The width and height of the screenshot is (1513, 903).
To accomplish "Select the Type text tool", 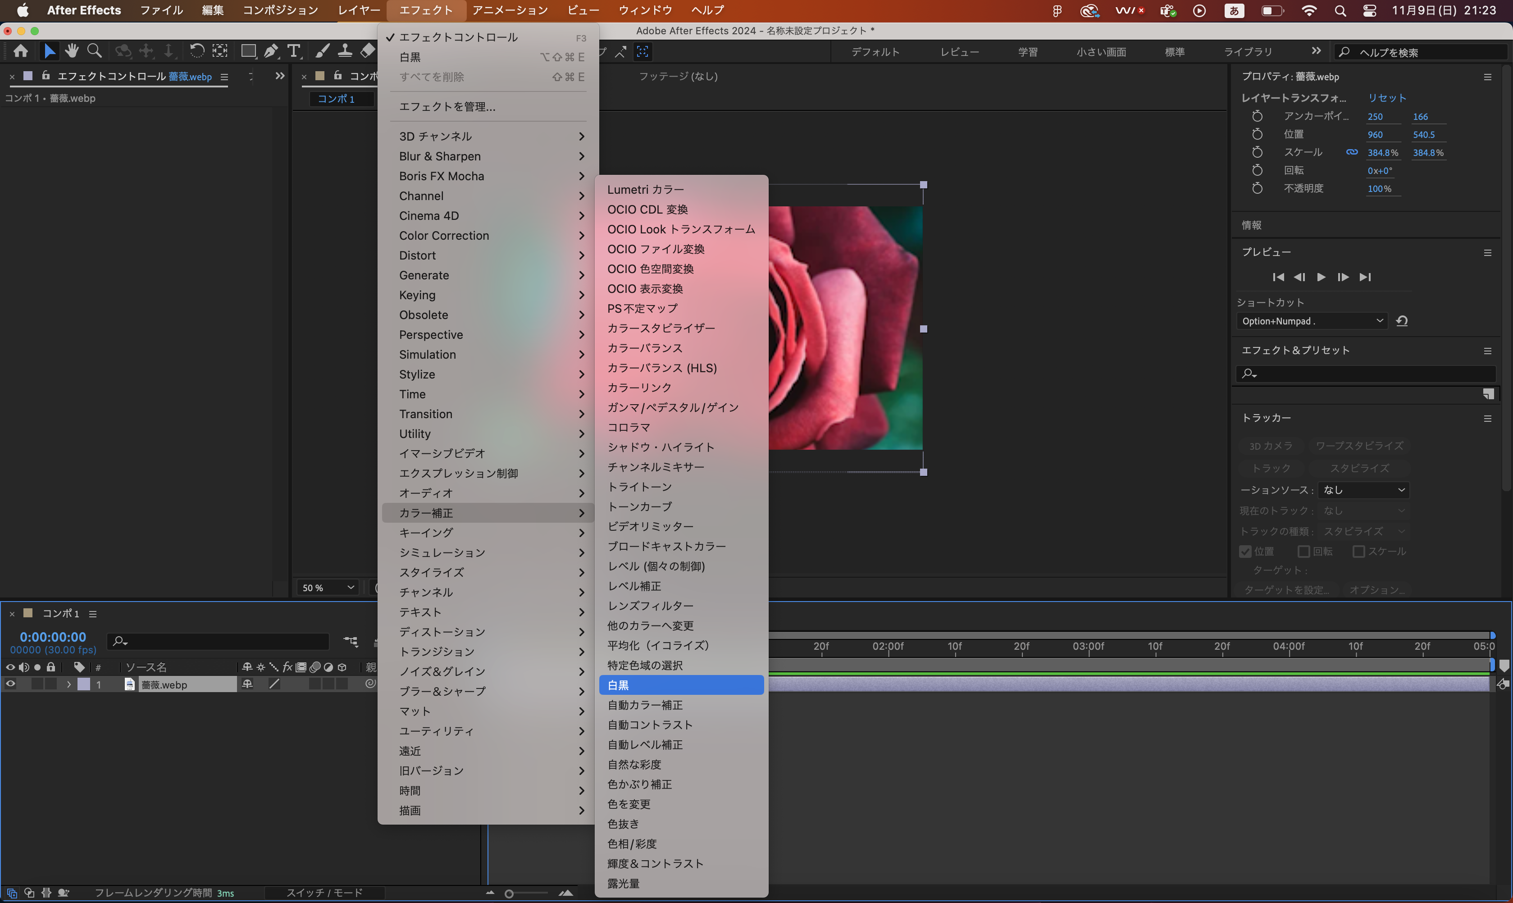I will [x=294, y=51].
